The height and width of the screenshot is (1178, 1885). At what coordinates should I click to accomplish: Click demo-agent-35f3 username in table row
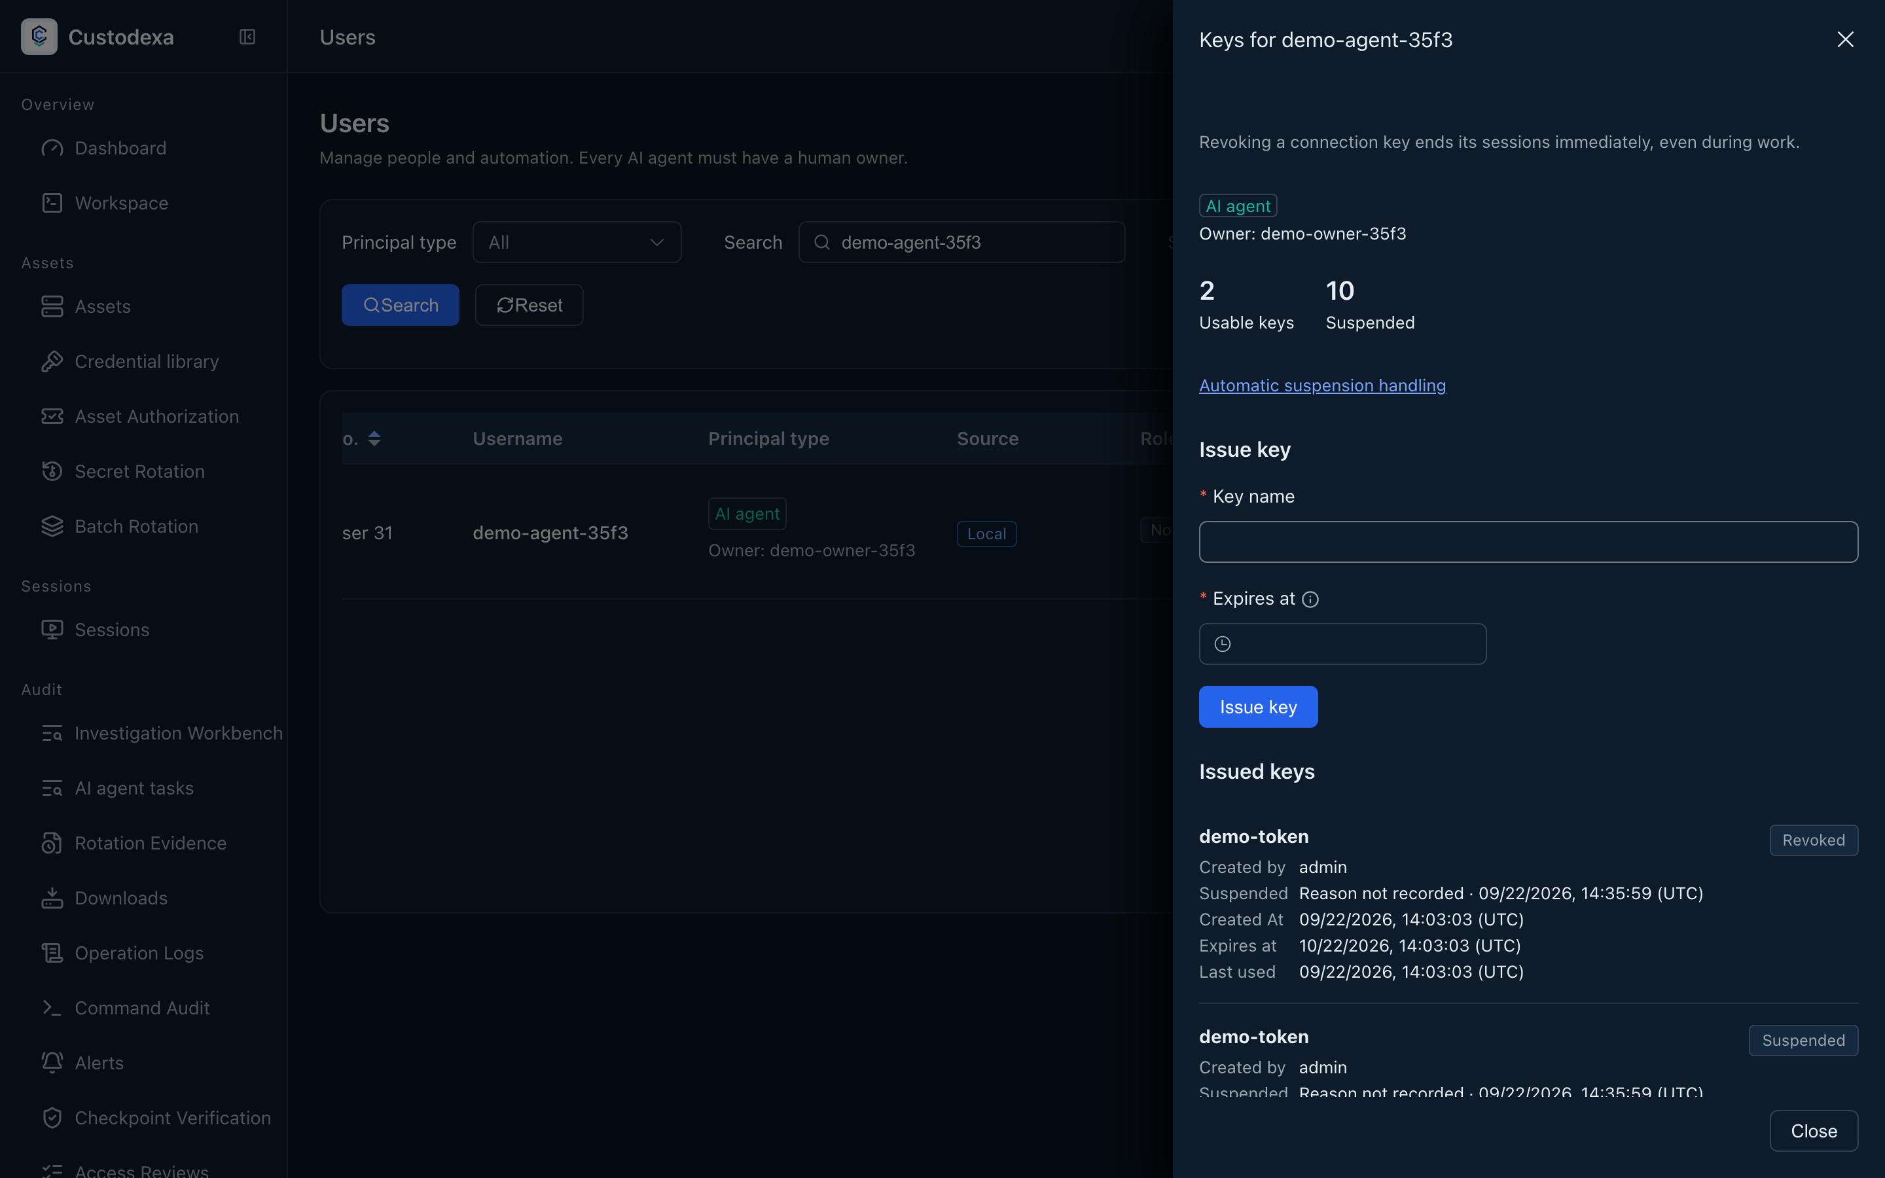(550, 533)
